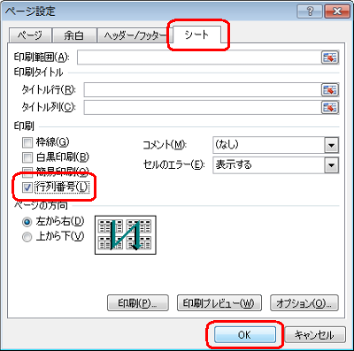Click the help question mark button
The image size is (354, 351).
click(310, 11)
